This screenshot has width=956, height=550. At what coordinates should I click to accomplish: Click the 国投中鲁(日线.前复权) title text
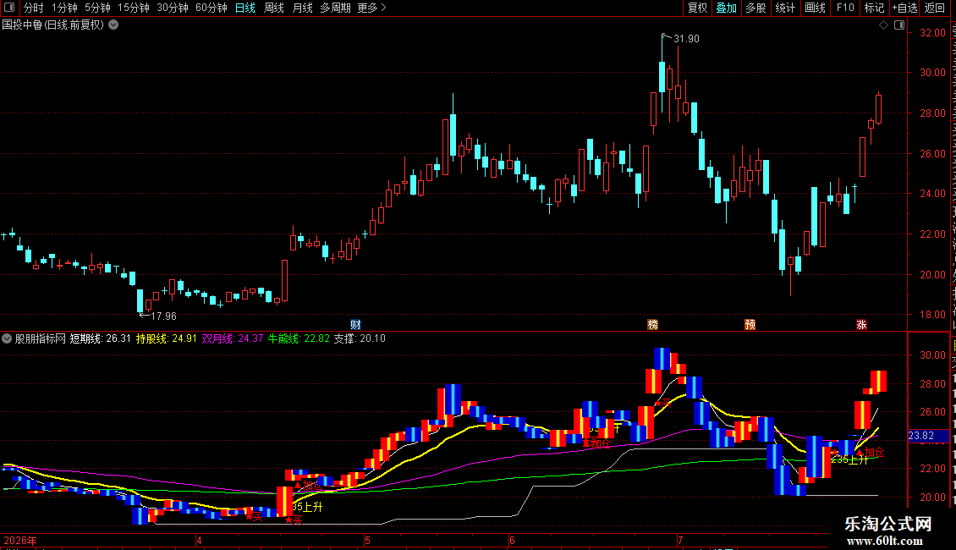53,25
